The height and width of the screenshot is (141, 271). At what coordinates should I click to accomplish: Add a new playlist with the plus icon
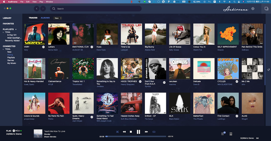(x=16, y=29)
